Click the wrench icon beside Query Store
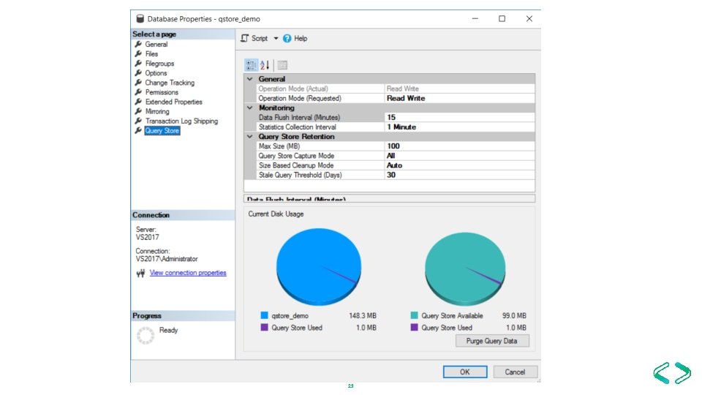The width and height of the screenshot is (702, 395). click(x=138, y=131)
